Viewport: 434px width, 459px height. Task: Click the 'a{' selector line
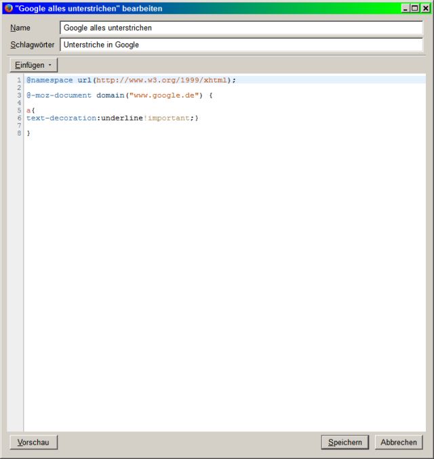point(31,110)
